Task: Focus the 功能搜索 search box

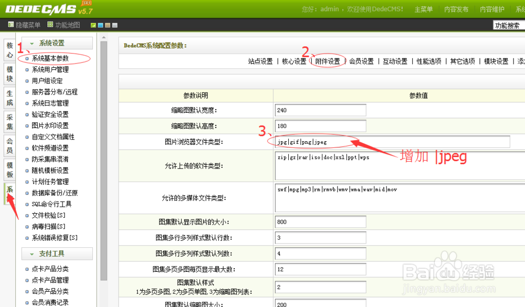Action: [x=509, y=25]
